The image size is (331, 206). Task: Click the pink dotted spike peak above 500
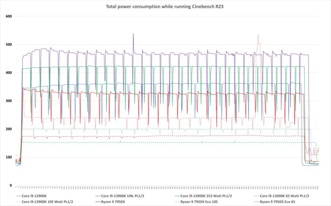258,36
